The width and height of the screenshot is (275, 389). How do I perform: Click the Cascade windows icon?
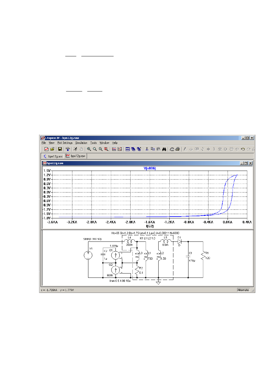133,149
